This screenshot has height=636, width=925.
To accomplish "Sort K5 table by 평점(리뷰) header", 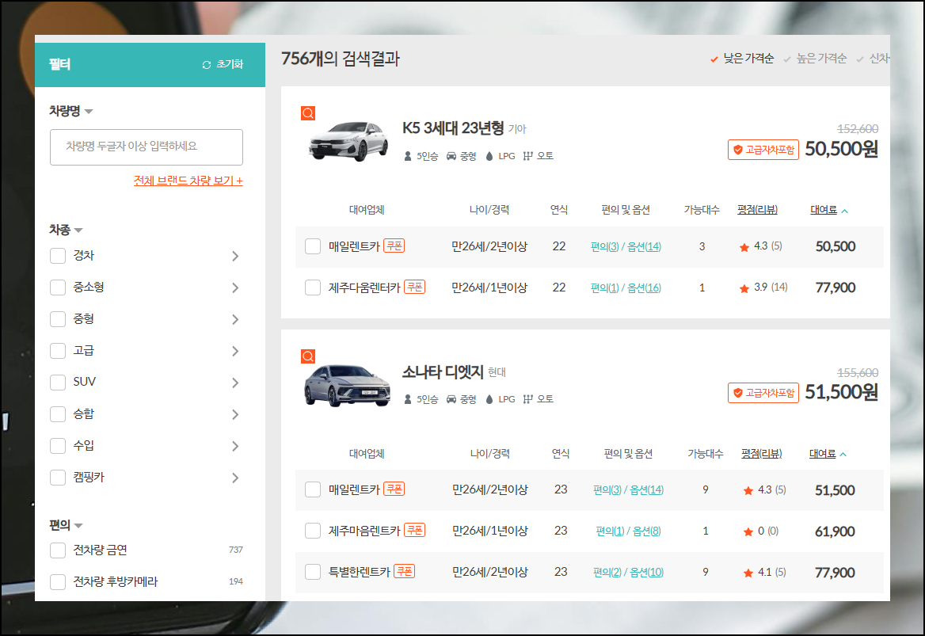I will [757, 210].
